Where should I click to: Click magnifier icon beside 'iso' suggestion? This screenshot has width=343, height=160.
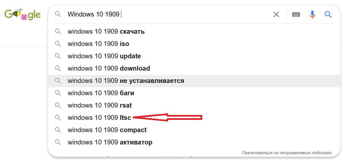pyautogui.click(x=58, y=44)
